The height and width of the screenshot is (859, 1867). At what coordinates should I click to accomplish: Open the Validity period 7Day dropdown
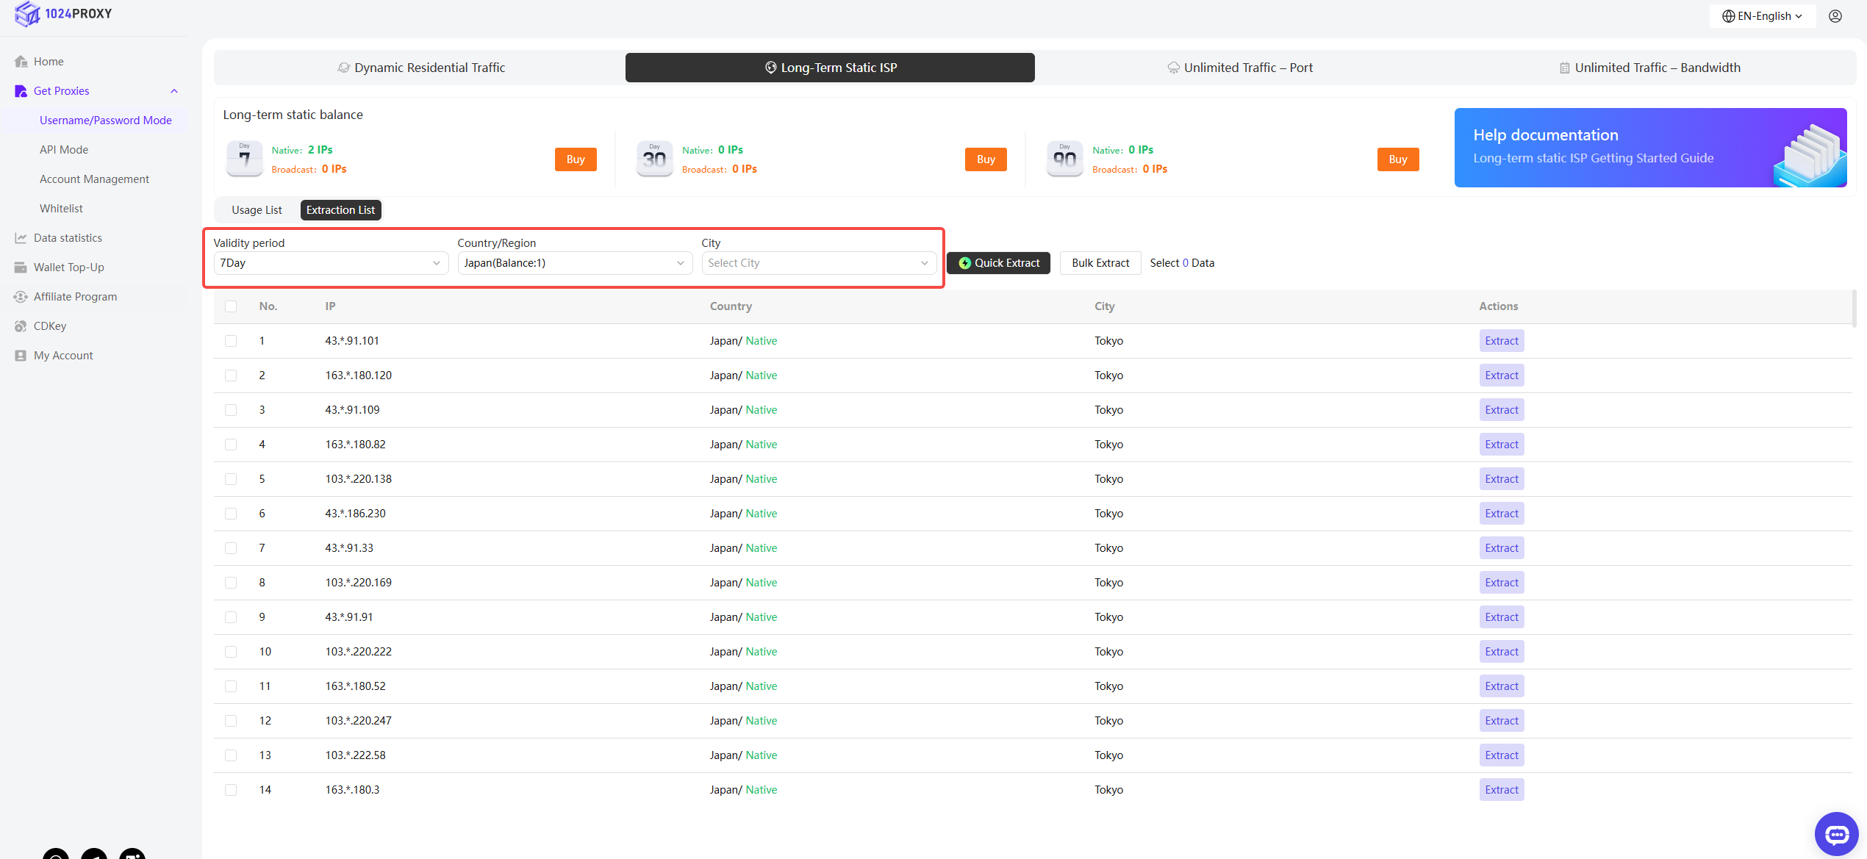[331, 263]
